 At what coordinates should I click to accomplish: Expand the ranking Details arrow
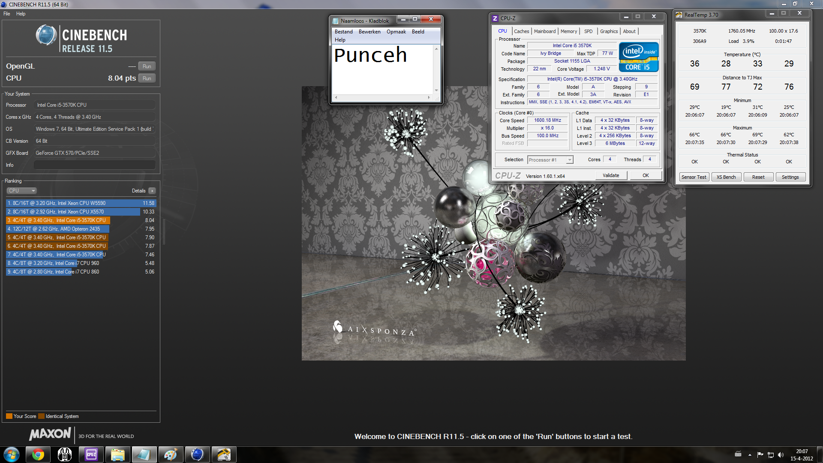pos(152,191)
